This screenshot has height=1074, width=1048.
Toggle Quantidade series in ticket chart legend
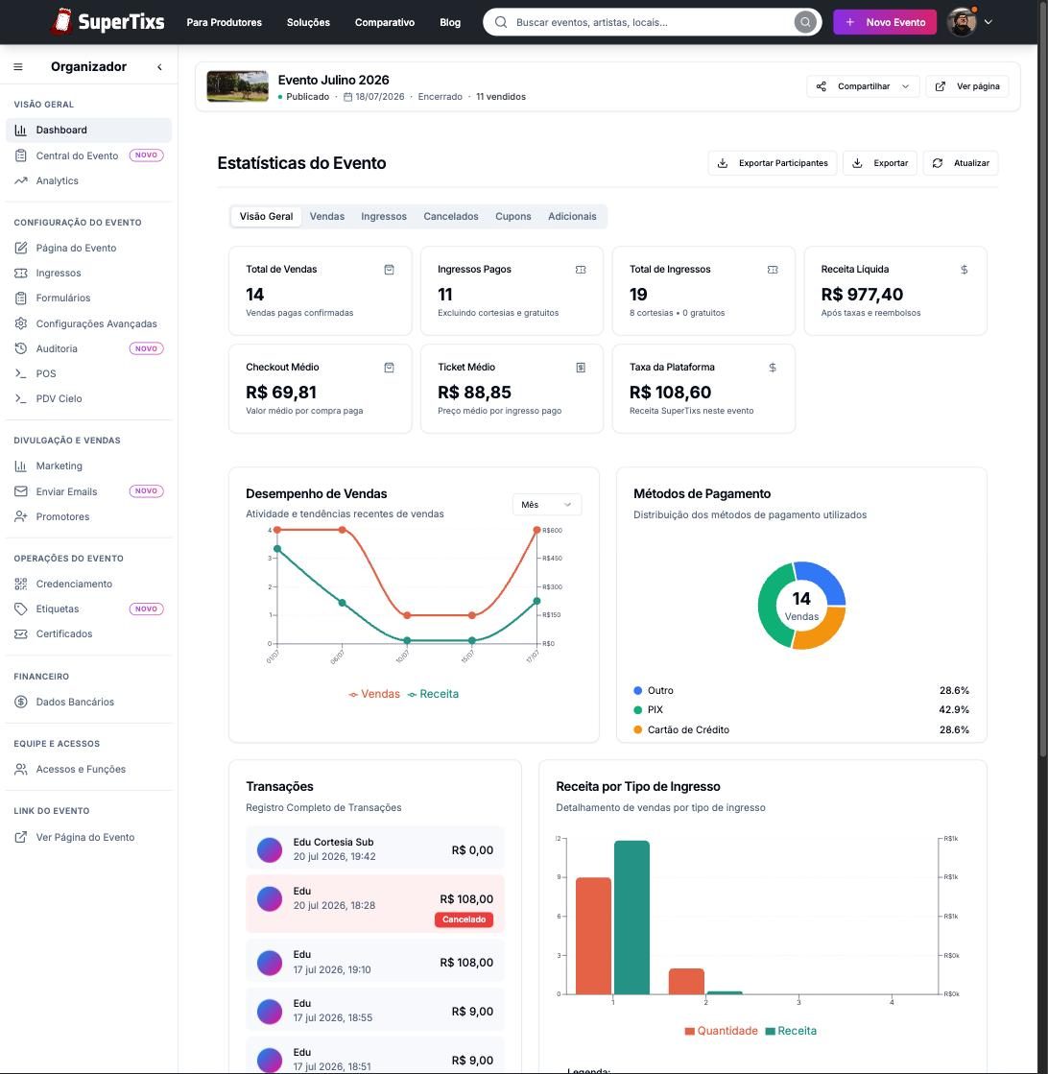tap(722, 1031)
